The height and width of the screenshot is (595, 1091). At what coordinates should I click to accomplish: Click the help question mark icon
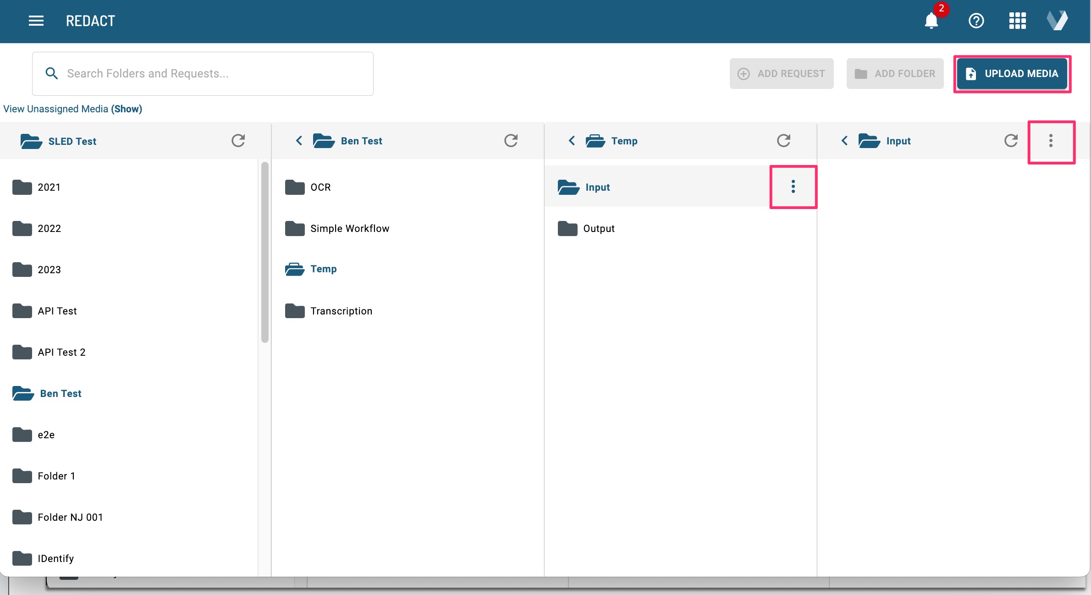point(976,21)
